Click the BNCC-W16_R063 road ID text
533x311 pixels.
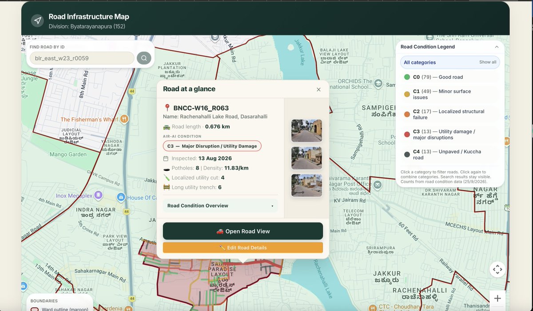pyautogui.click(x=201, y=108)
